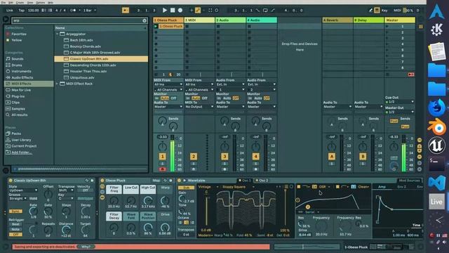Start playback with the Play button
449x253 pixels.
[165, 11]
